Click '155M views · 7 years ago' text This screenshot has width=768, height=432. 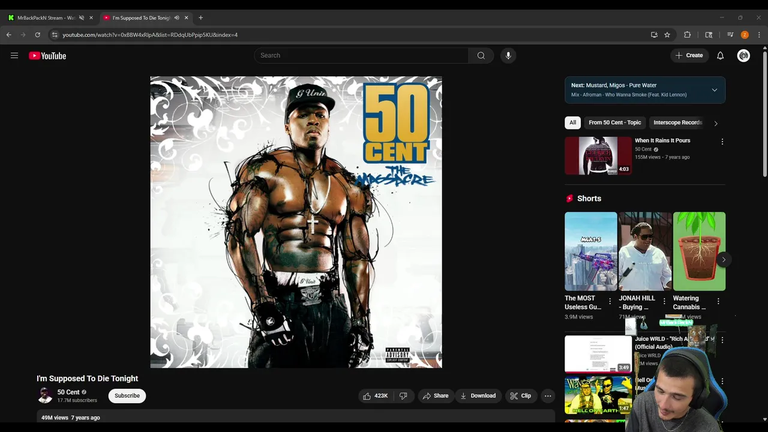pos(662,157)
